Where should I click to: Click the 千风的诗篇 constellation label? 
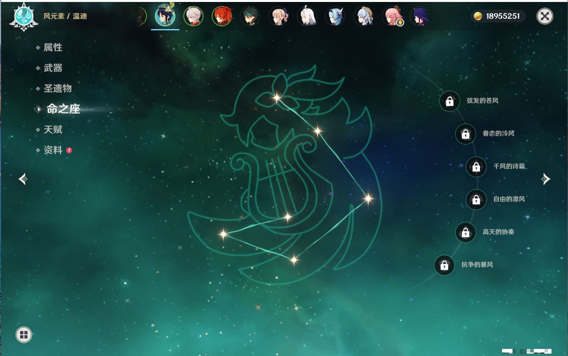point(509,166)
